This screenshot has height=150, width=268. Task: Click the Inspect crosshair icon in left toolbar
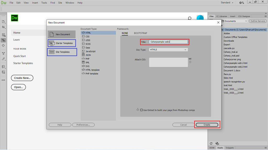[x=3, y=45]
